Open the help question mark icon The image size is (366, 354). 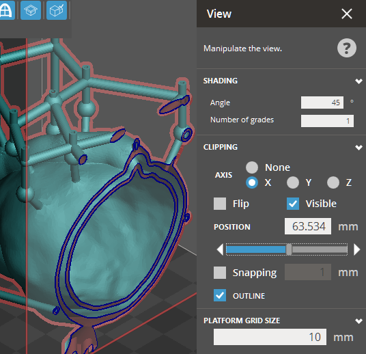point(347,48)
